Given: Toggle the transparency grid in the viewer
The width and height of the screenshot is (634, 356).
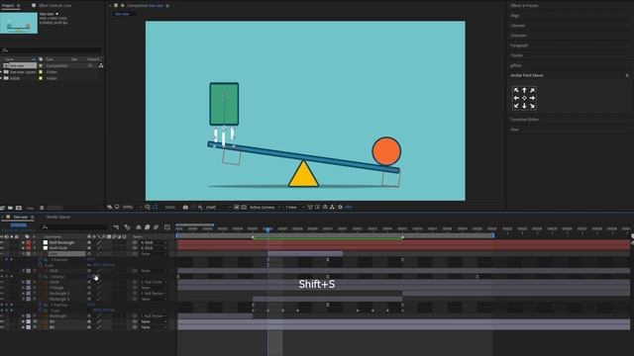Looking at the screenshot, I should tap(244, 207).
